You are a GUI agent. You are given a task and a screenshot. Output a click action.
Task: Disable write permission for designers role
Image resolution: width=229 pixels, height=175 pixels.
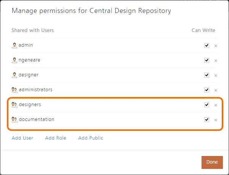point(206,105)
